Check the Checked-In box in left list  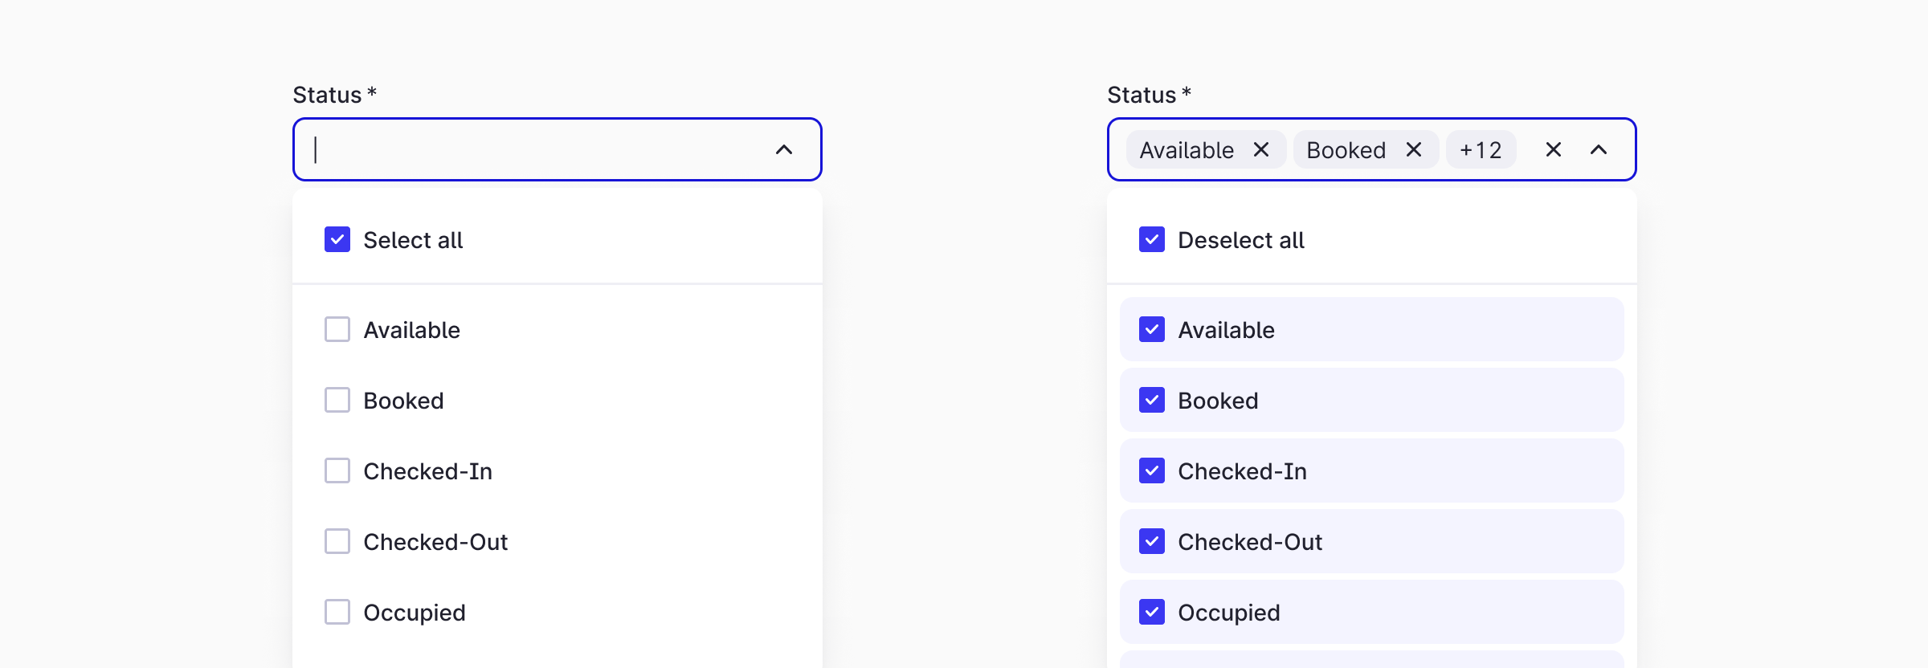pyautogui.click(x=337, y=470)
